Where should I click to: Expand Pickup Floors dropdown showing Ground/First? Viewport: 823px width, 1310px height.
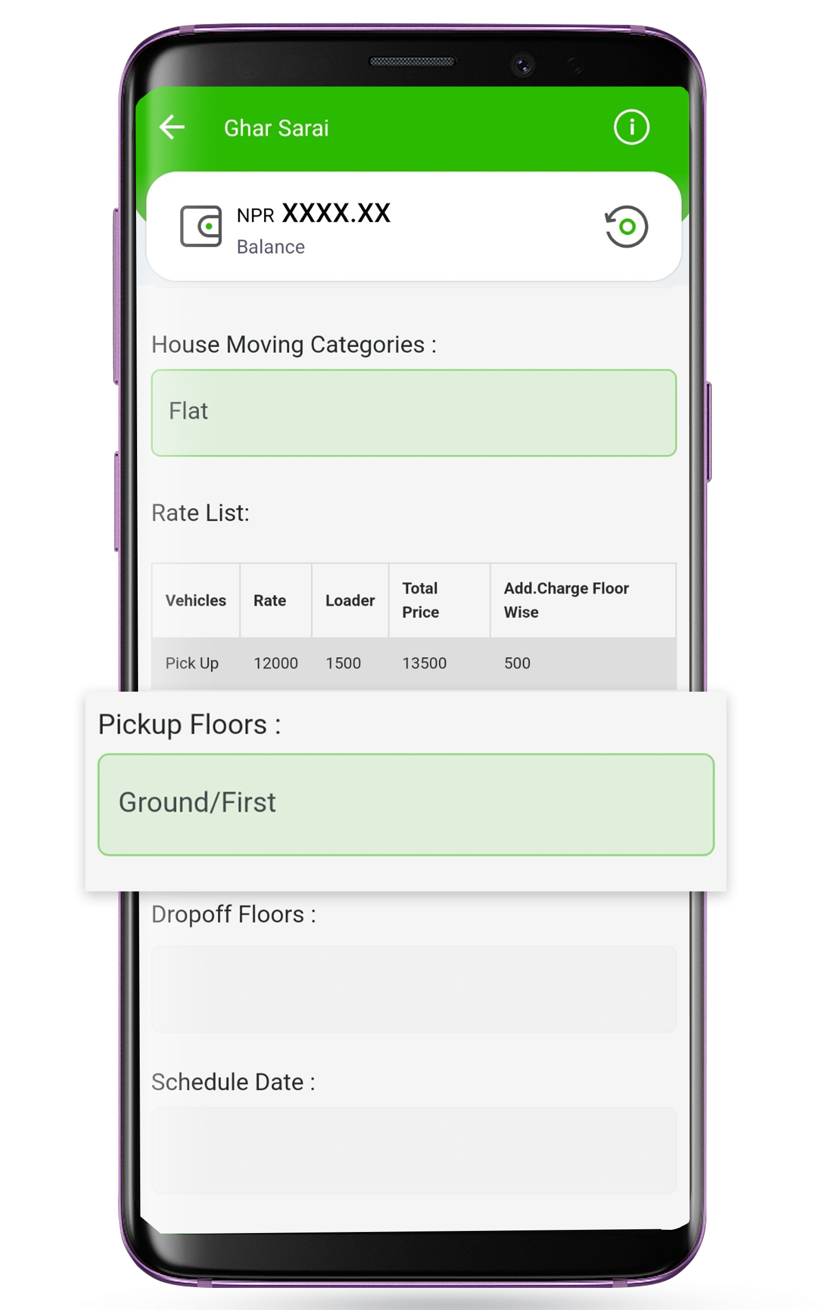click(406, 804)
